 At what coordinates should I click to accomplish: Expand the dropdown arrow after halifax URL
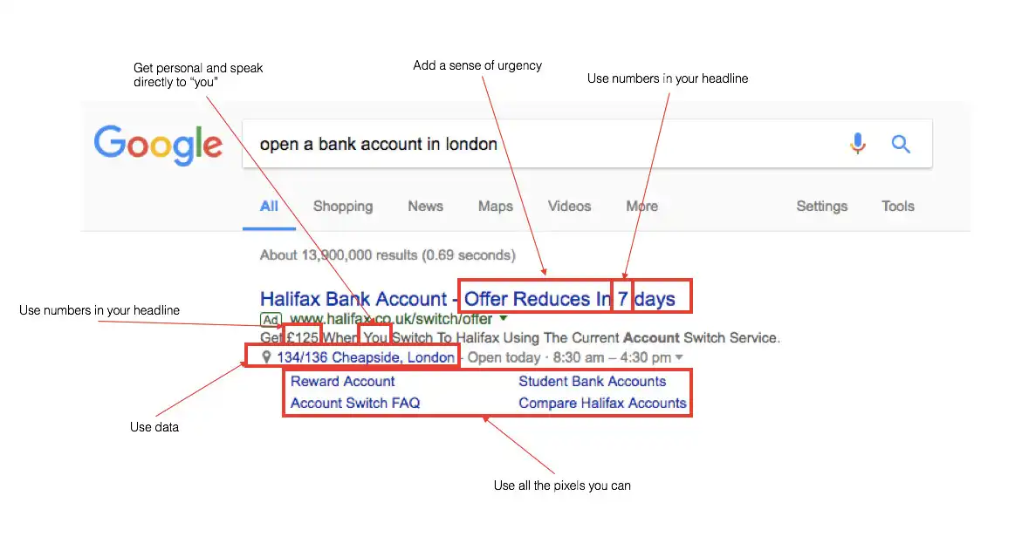(504, 318)
